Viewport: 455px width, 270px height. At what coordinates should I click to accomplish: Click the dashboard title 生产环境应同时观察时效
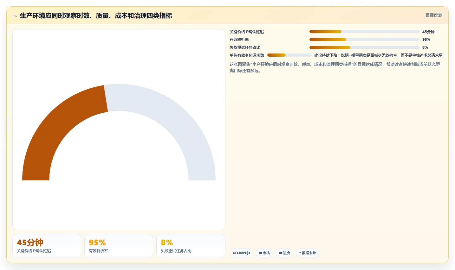point(96,16)
